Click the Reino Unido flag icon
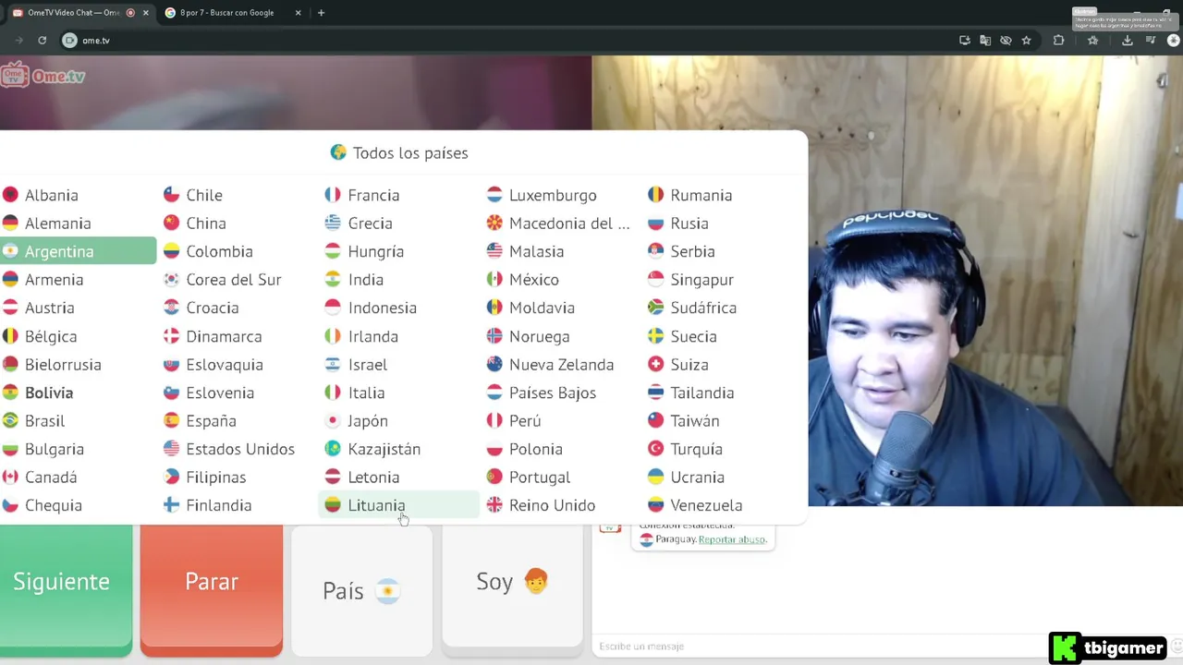The height and width of the screenshot is (665, 1183). tap(494, 505)
